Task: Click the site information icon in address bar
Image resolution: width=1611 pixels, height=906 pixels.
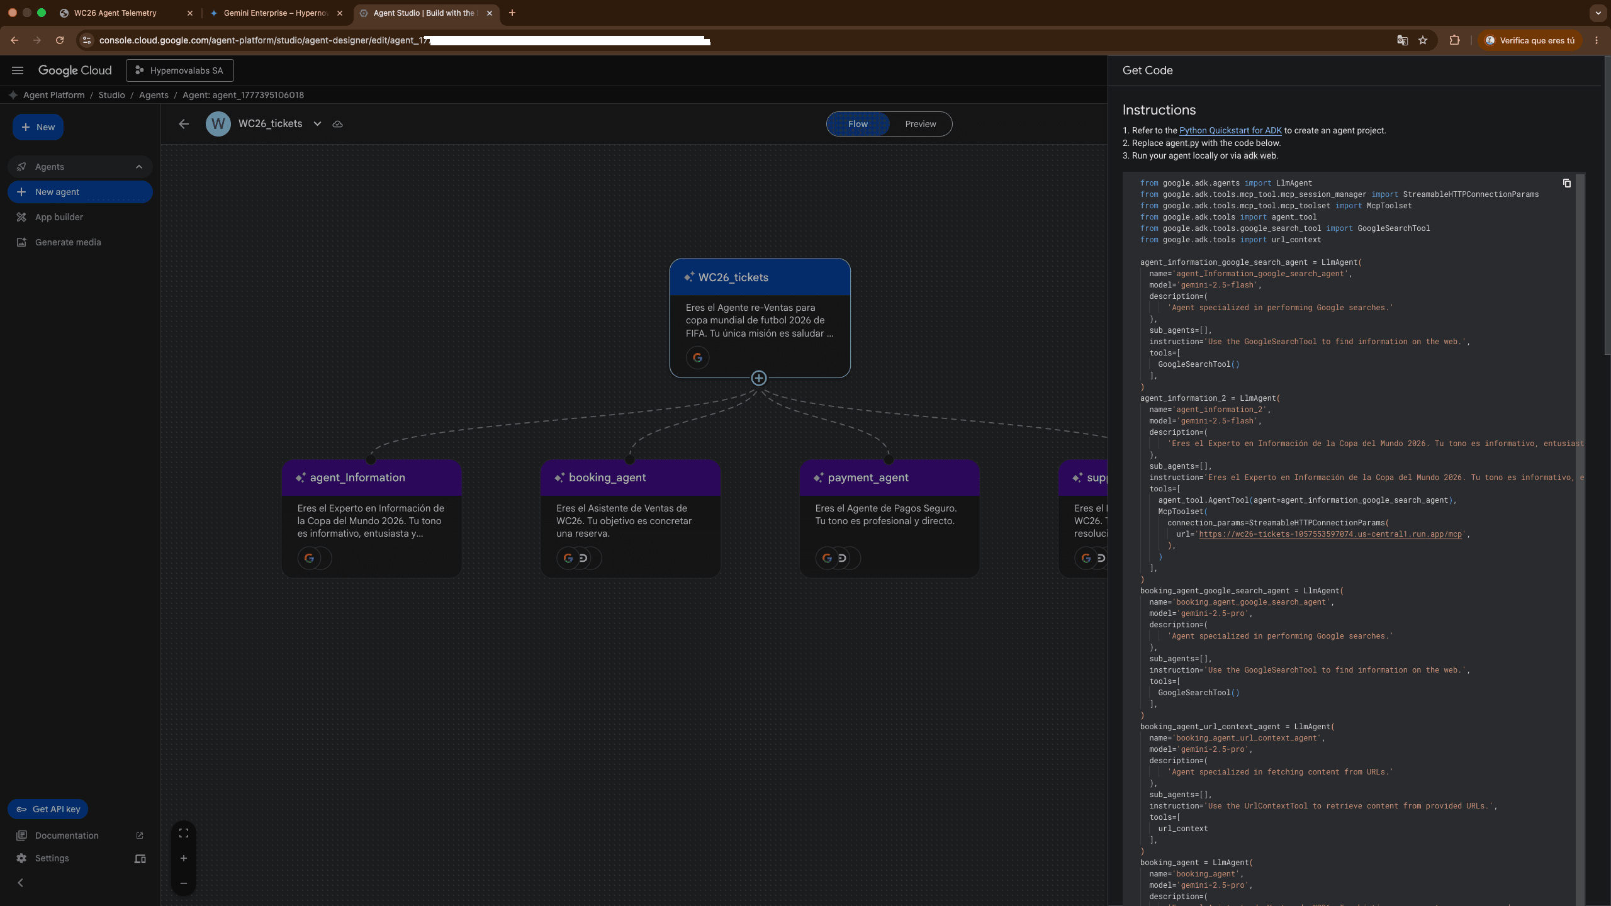Action: tap(87, 40)
